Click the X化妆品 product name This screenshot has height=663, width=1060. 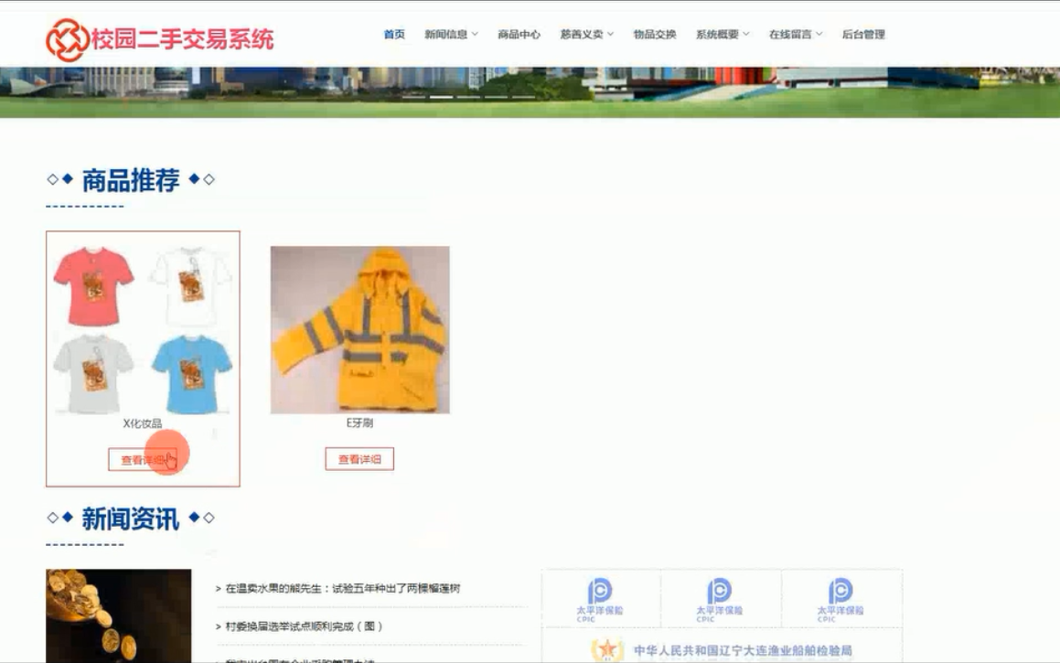(x=143, y=423)
